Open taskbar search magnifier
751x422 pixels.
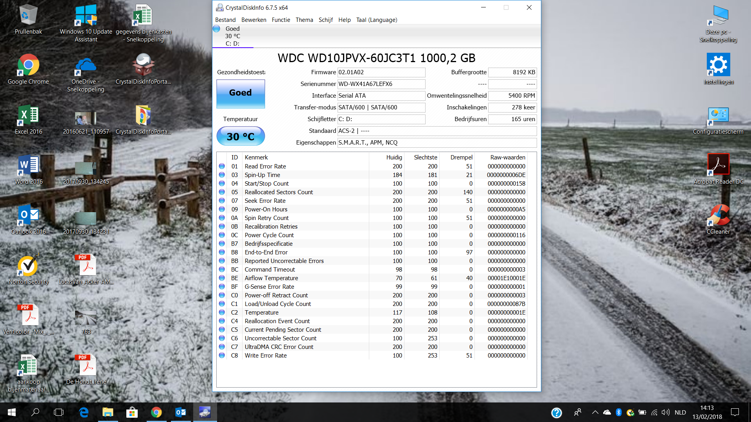[x=35, y=412]
